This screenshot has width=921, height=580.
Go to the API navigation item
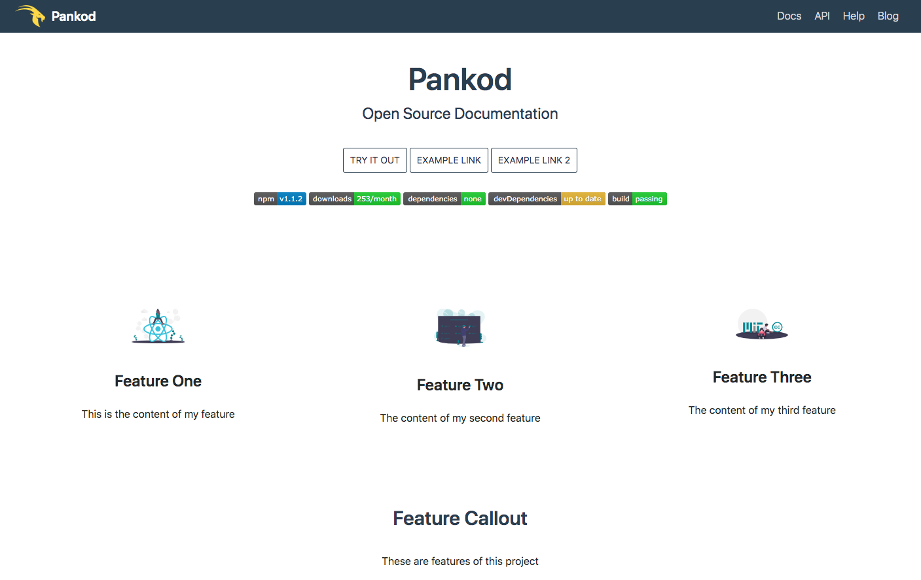(822, 16)
